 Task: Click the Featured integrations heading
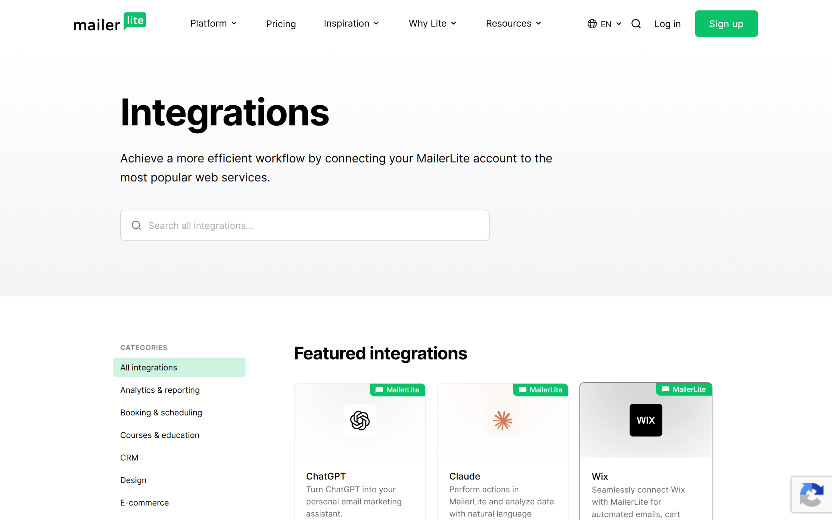tap(380, 353)
